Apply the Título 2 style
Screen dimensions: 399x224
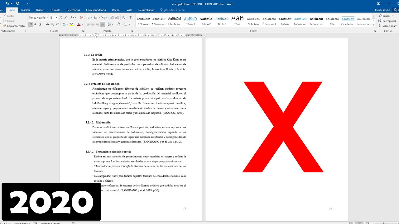click(206, 21)
